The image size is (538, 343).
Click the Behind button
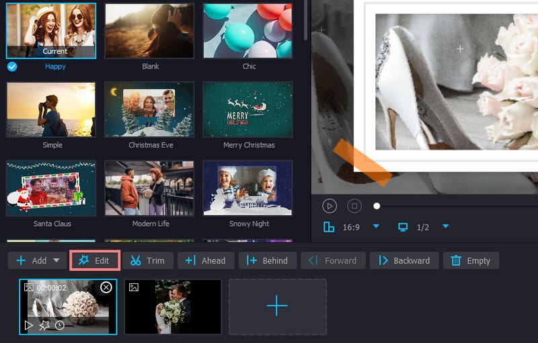tap(267, 260)
